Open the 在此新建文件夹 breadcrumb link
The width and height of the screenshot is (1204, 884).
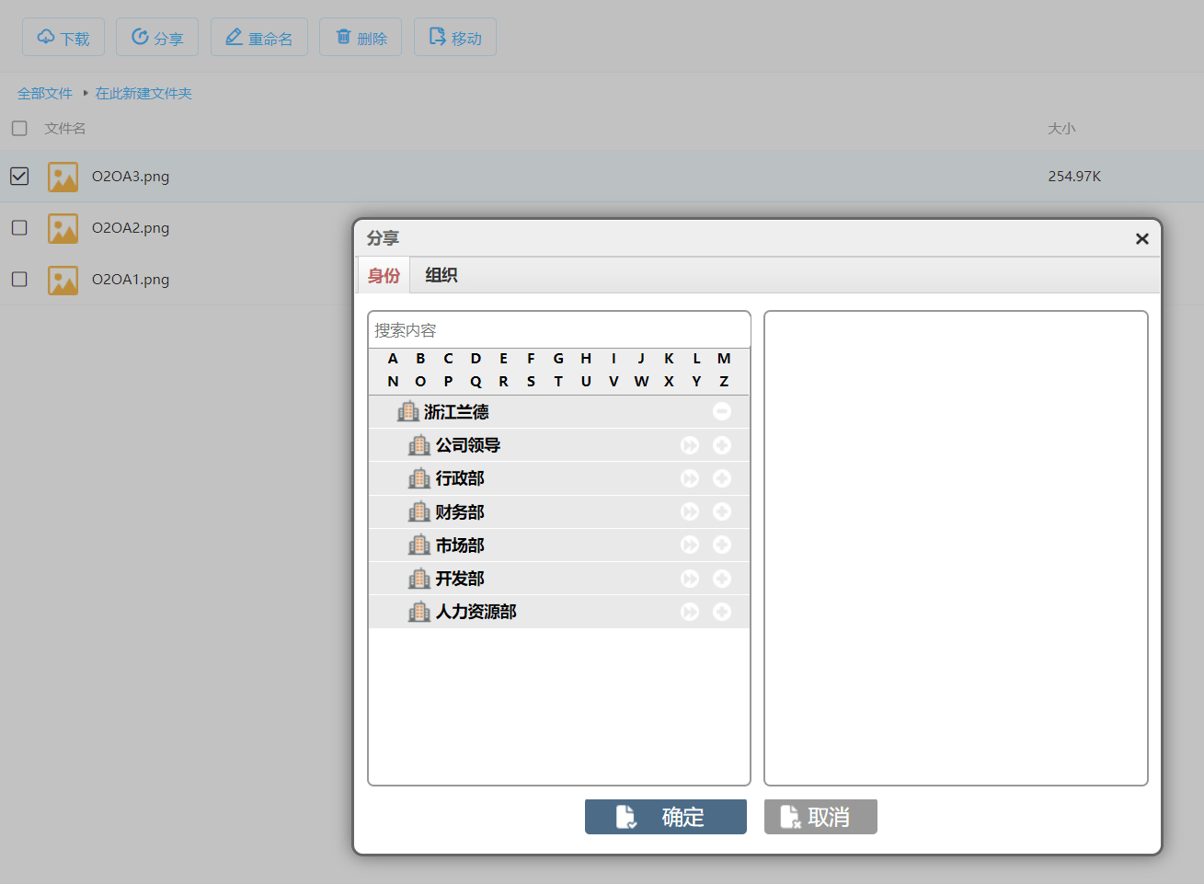[x=143, y=93]
